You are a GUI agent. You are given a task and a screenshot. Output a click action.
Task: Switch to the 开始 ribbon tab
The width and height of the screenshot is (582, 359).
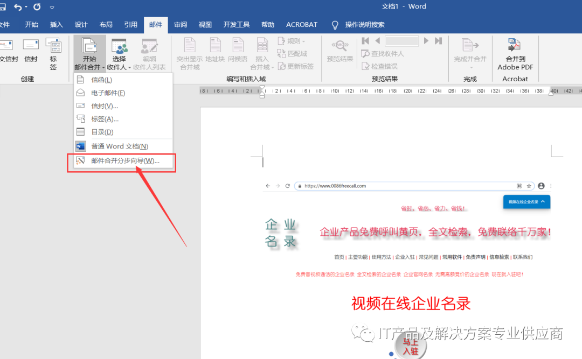coord(32,24)
